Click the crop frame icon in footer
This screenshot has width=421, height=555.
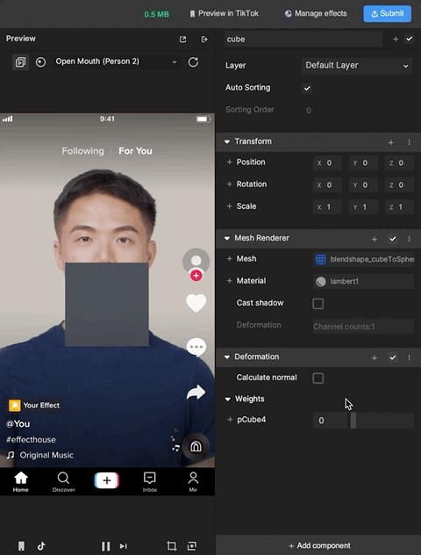[171, 546]
